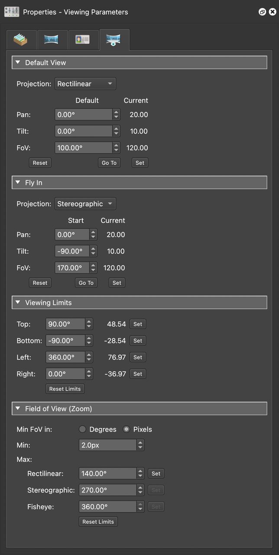Click Set beside the Rectilinear max FoV
This screenshot has height=555, width=279.
[x=156, y=473]
